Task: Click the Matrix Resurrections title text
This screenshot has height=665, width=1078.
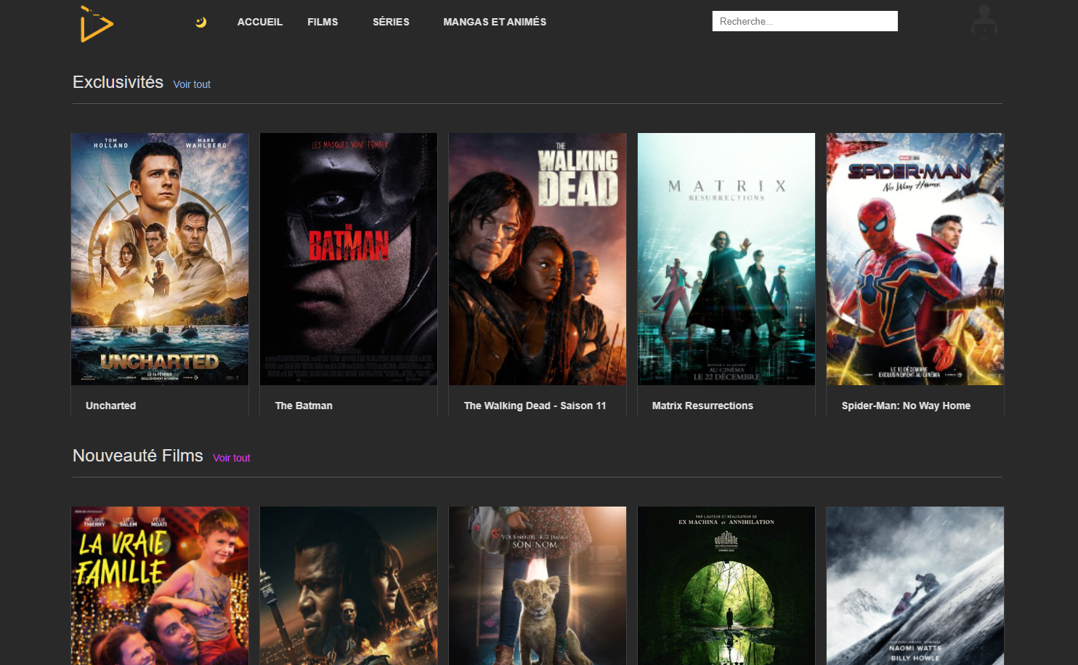Action: tap(702, 406)
